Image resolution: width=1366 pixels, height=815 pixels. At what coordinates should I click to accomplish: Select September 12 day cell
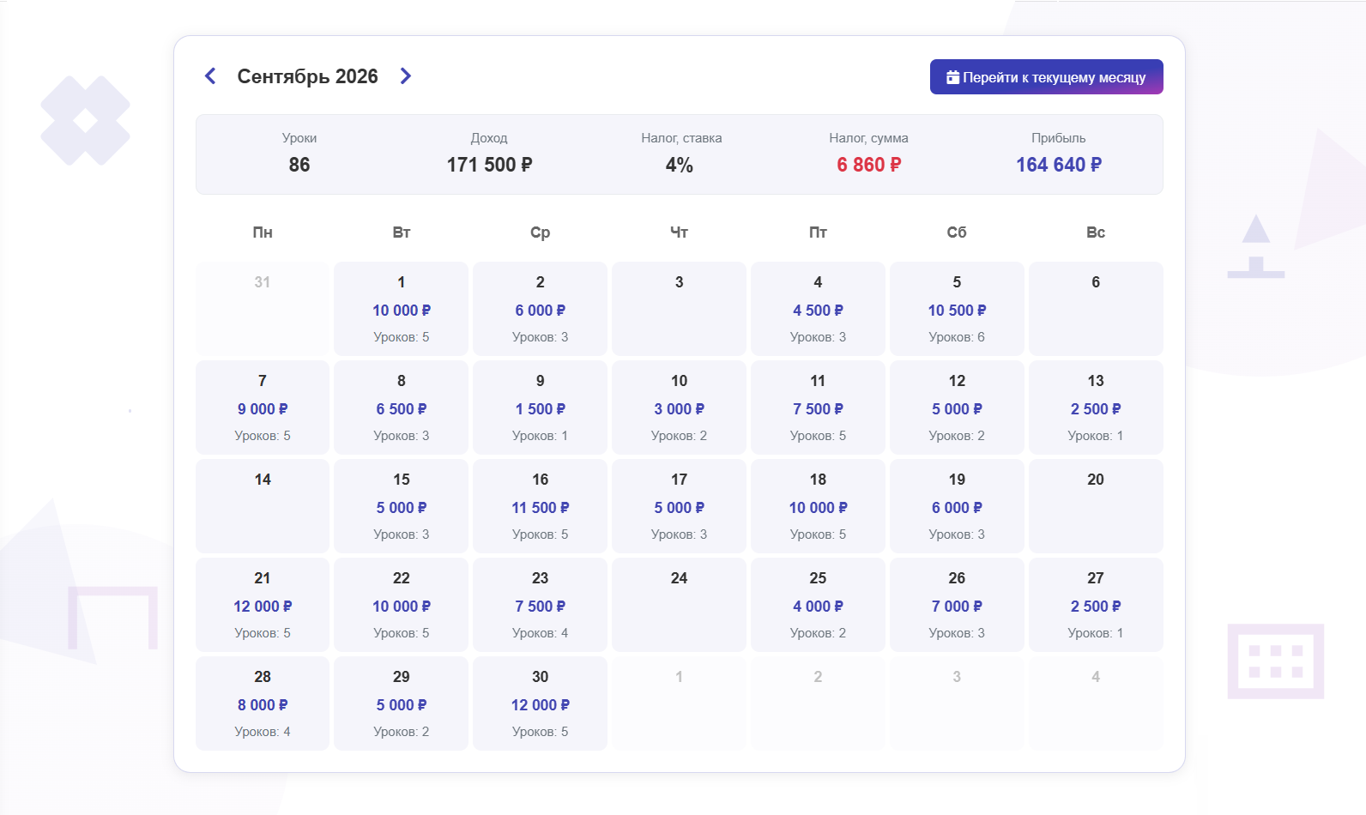pos(958,407)
